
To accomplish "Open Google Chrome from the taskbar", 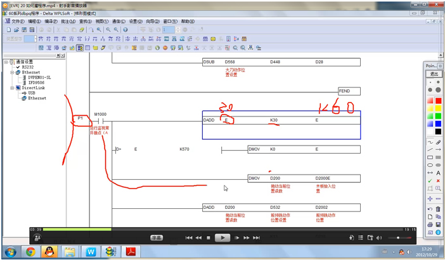I will 30,252.
